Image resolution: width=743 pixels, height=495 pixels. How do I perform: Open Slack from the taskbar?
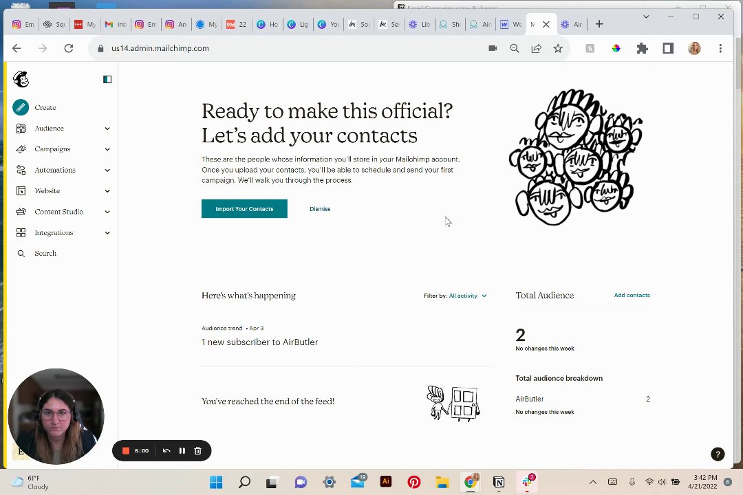click(527, 482)
